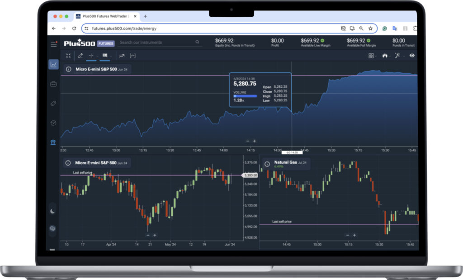Image resolution: width=463 pixels, height=280 pixels.
Task: Click the trend line chart icon
Action: tap(121, 56)
